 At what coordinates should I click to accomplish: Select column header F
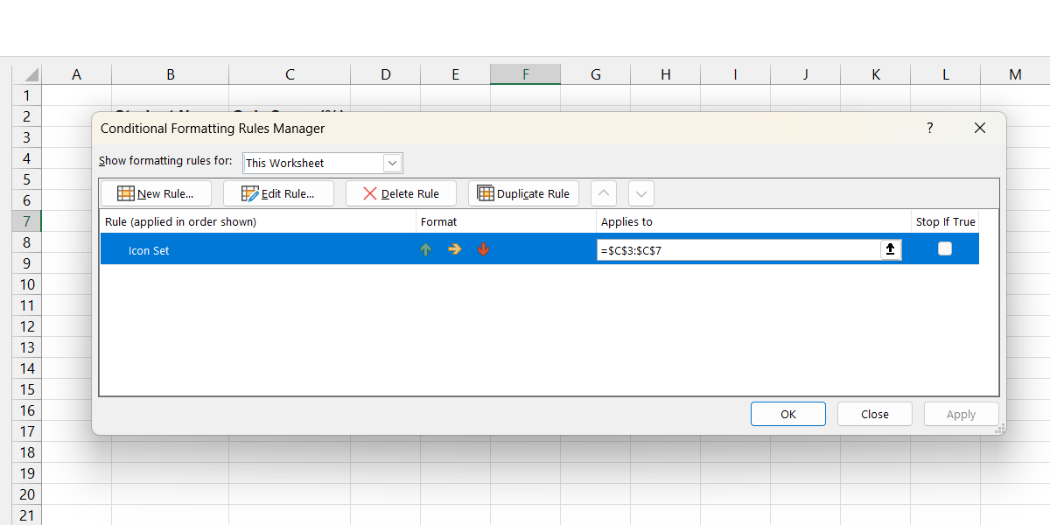(x=525, y=74)
